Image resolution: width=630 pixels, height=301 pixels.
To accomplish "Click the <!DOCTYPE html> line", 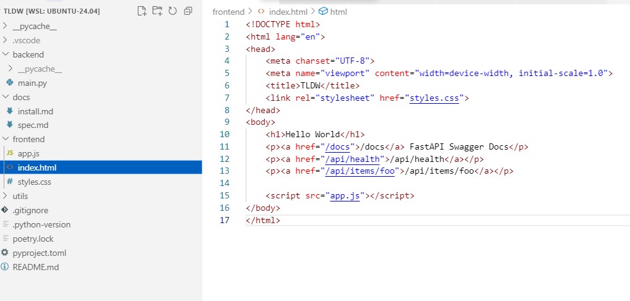I will [x=283, y=24].
